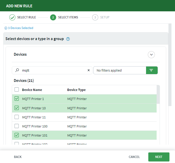Uncheck MQTT Printer 10 checkbox
This screenshot has height=163, width=175.
pos(17,108)
